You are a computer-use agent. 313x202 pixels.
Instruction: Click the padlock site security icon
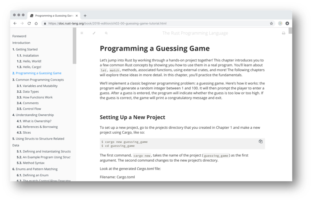pos(45,23)
